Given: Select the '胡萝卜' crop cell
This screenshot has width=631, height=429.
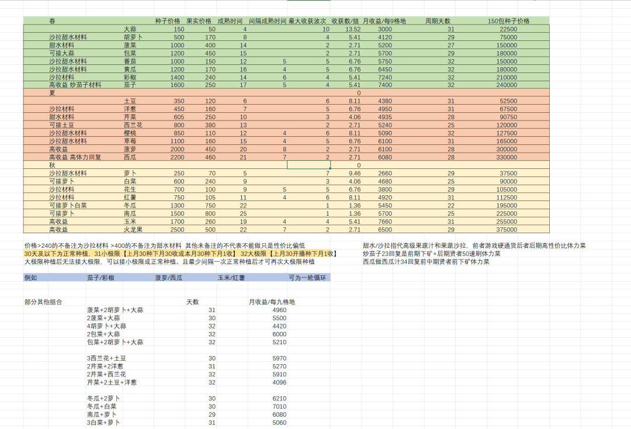Looking at the screenshot, I should pyautogui.click(x=133, y=37).
